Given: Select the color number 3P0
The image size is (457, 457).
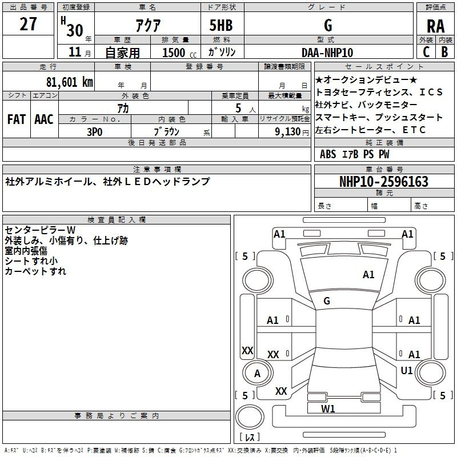Looking at the screenshot, I should coord(95,132).
